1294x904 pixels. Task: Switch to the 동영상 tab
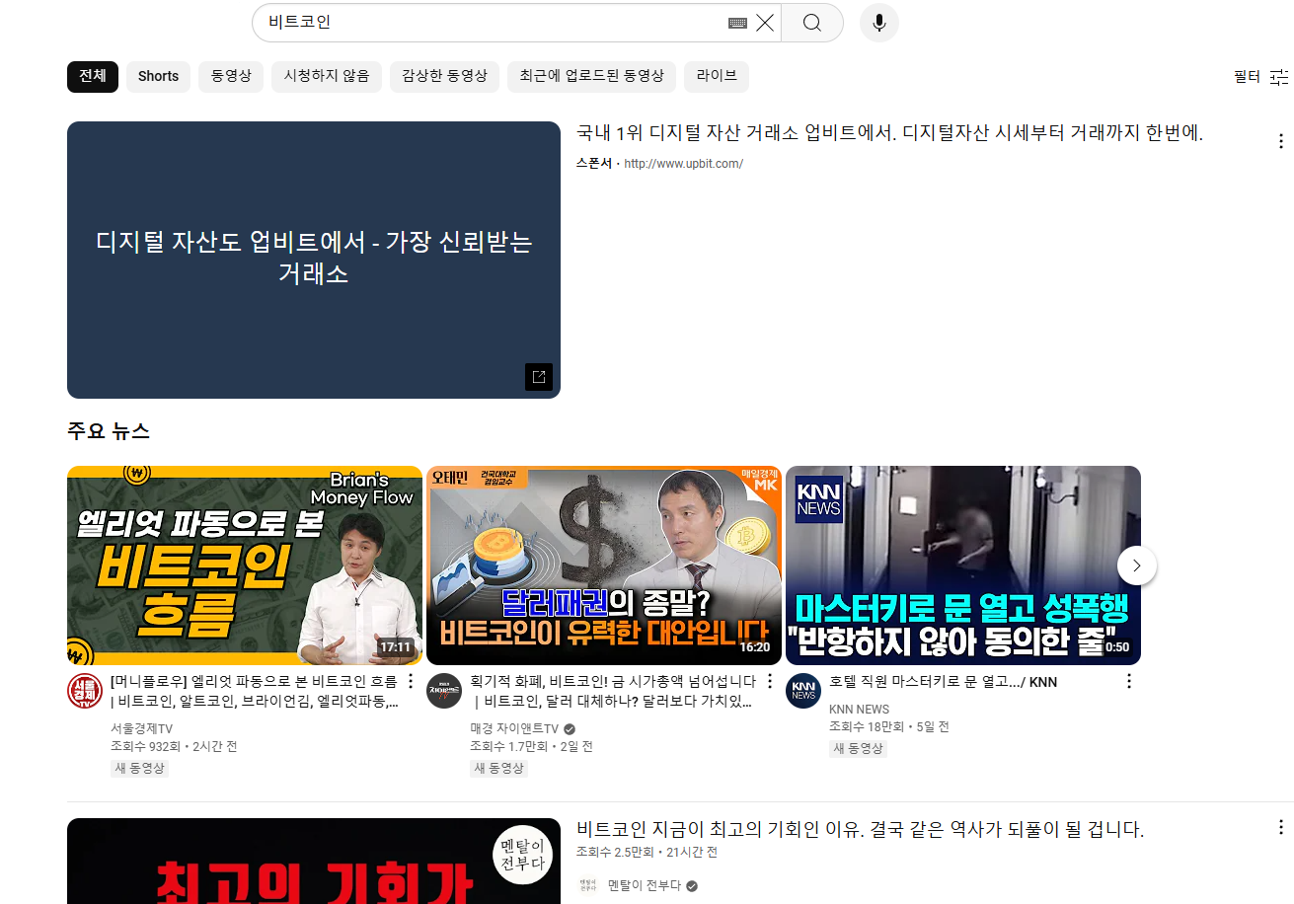pos(231,76)
